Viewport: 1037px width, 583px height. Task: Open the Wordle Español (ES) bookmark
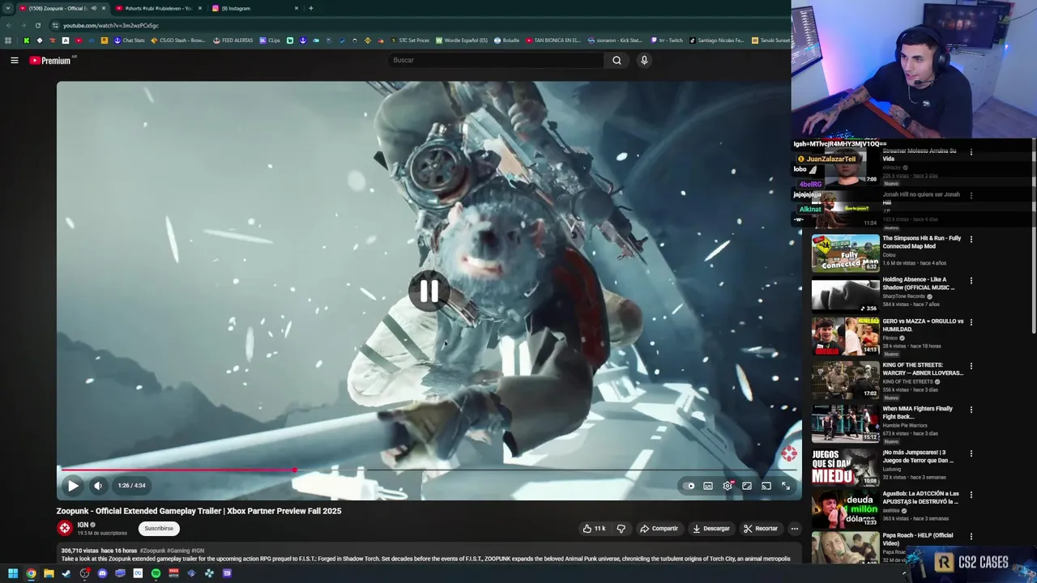click(462, 40)
